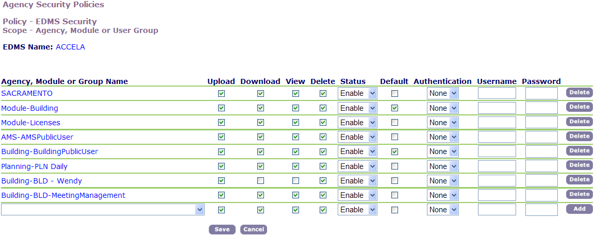Cancel the policy changes
This screenshot has width=595, height=236.
point(253,230)
